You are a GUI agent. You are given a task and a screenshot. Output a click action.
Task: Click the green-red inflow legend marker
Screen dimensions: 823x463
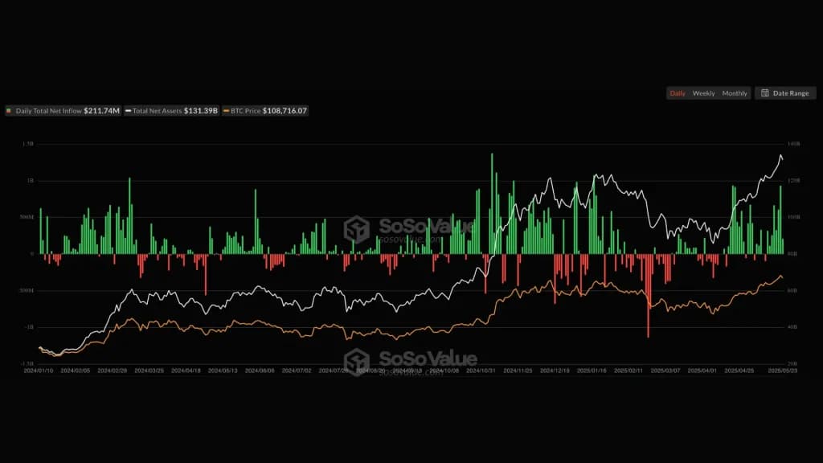(8, 111)
